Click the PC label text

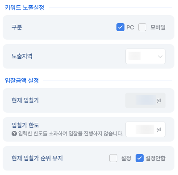coord(130,28)
